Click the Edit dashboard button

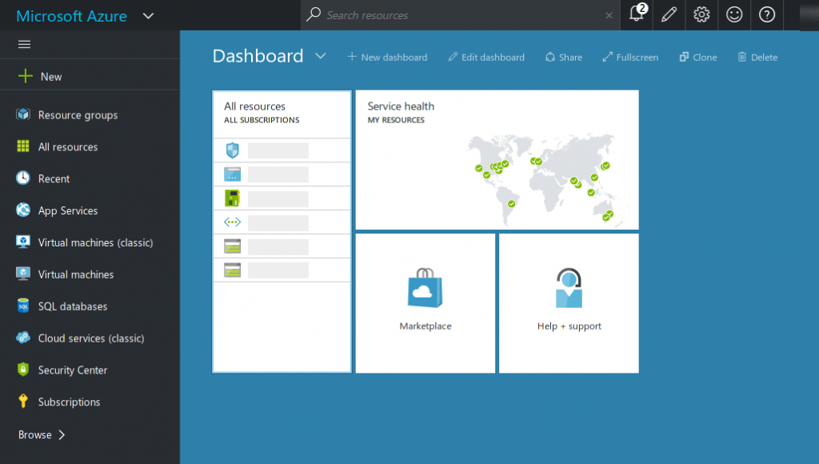coord(486,57)
